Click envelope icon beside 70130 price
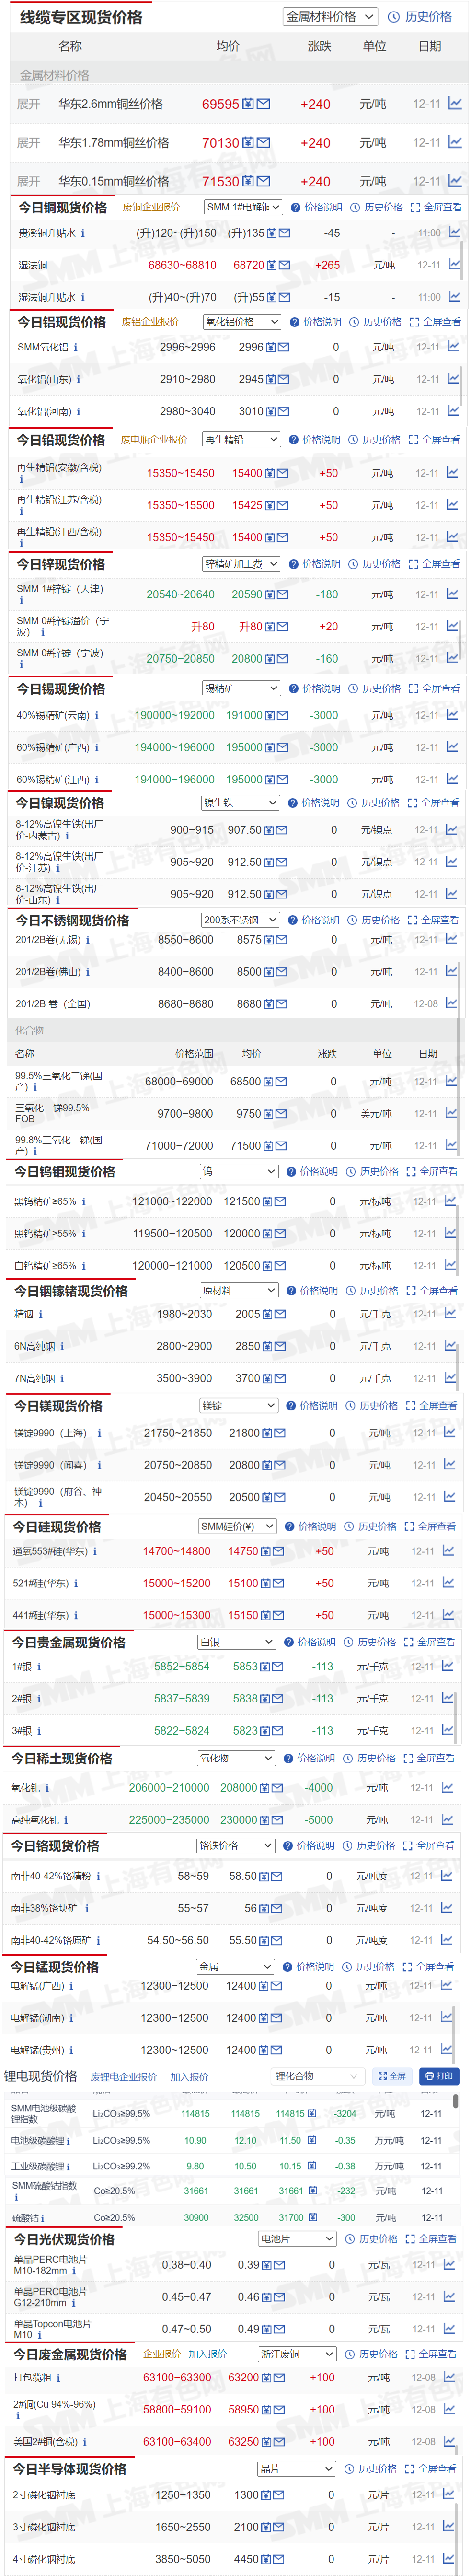471x2576 pixels. pyautogui.click(x=263, y=143)
